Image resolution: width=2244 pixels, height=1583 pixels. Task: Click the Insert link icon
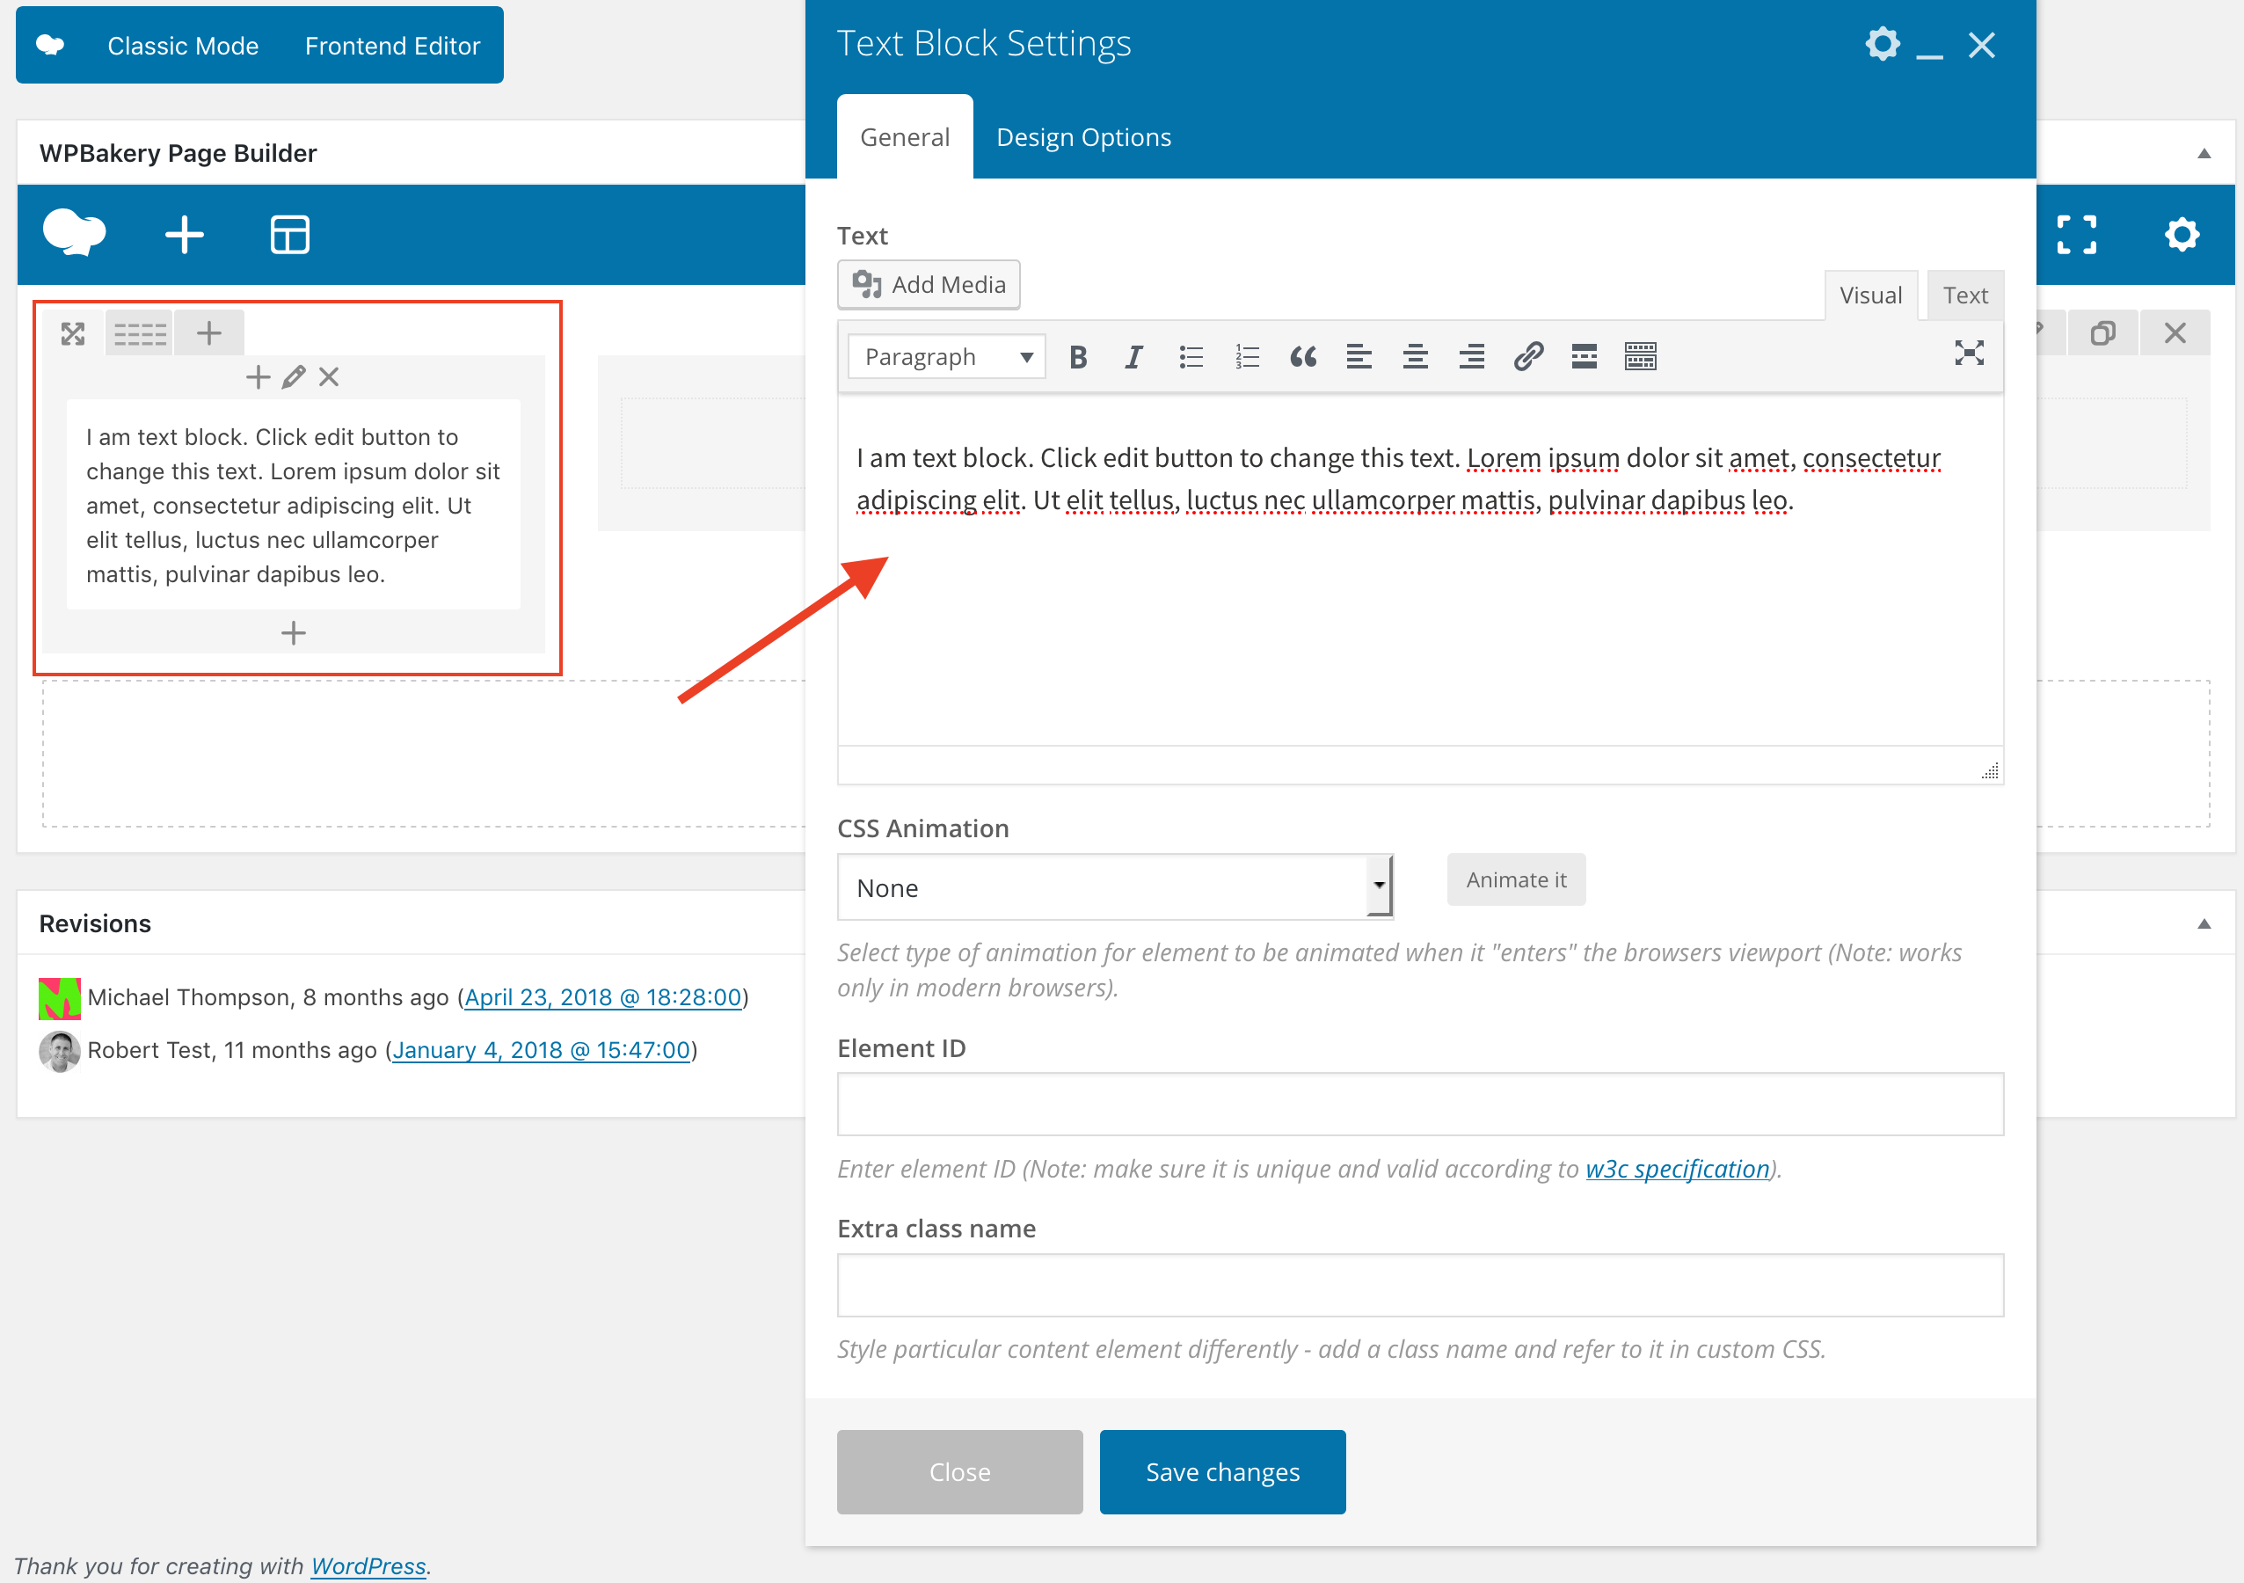click(1527, 357)
